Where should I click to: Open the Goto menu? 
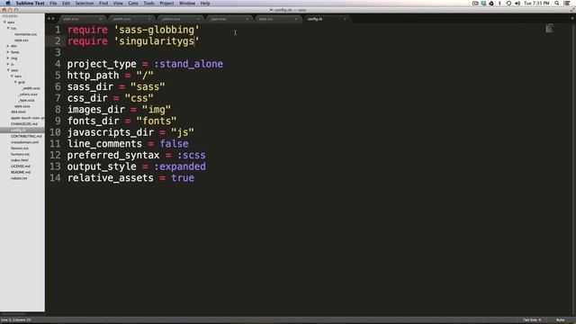133,4
